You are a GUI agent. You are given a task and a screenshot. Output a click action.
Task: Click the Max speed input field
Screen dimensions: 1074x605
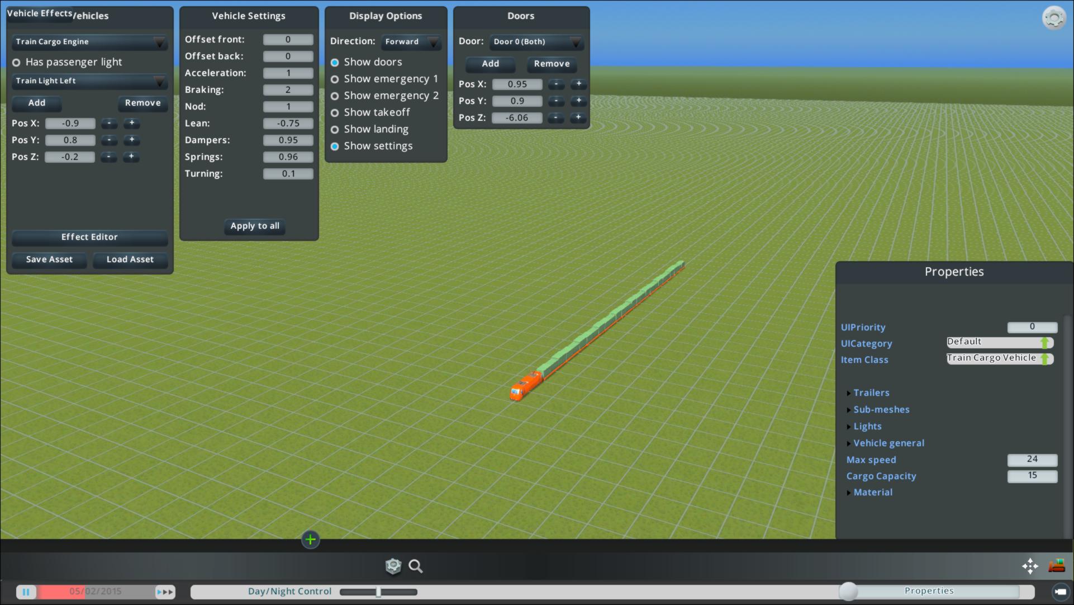click(1032, 460)
